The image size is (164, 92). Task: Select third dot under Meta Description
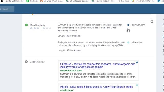[x=38, y=28]
